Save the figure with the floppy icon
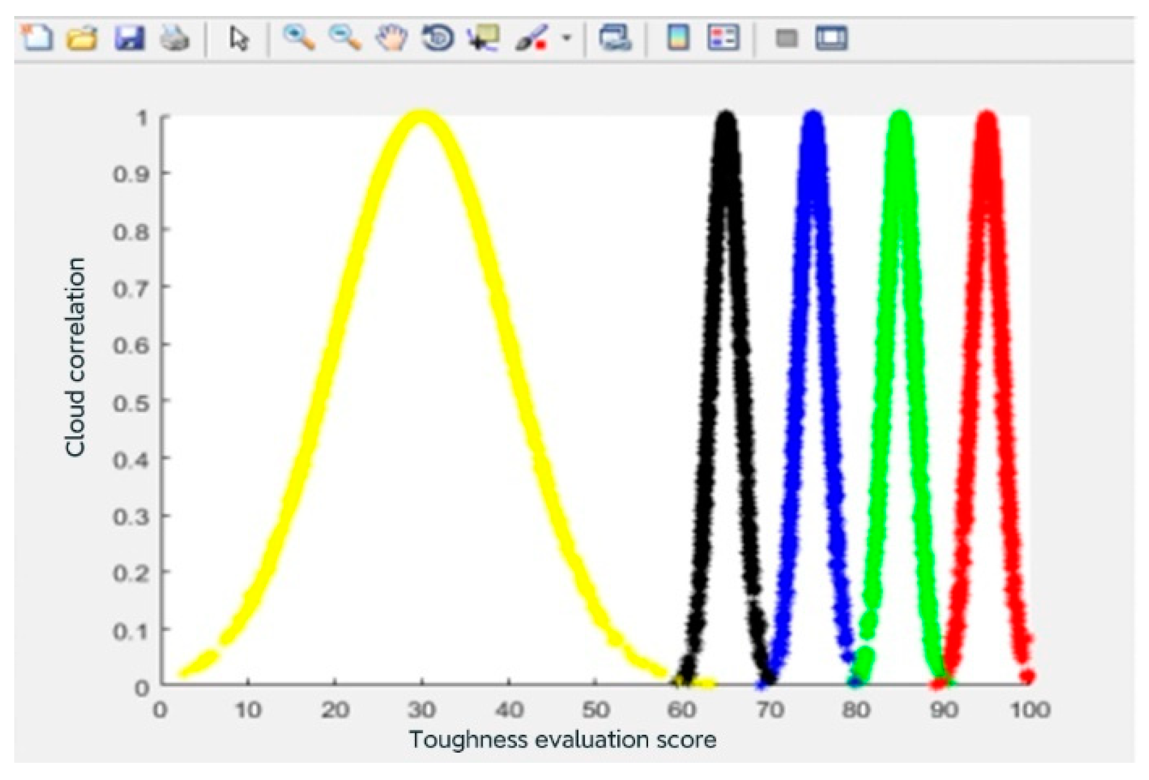1149x780 pixels. pyautogui.click(x=129, y=39)
